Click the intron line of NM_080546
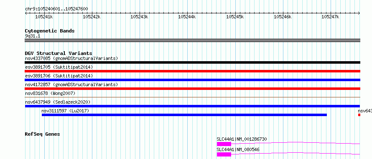The image size is (372, 159). (296, 153)
